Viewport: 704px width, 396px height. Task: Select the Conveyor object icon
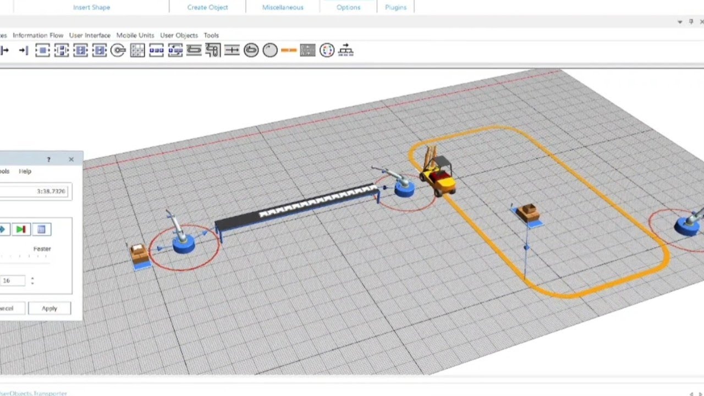194,51
